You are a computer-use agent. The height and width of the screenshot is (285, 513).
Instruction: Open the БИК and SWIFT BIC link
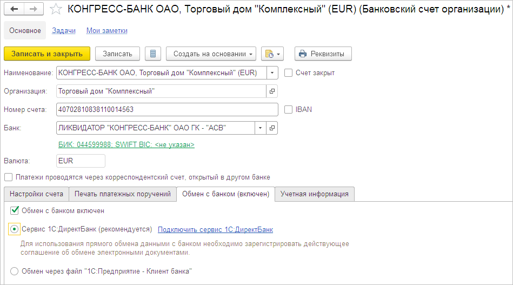[x=126, y=144]
